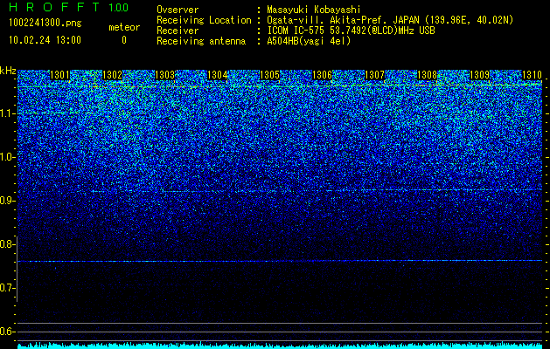This screenshot has height=349, width=550.
Task: Click the meteor label
Action: click(124, 27)
